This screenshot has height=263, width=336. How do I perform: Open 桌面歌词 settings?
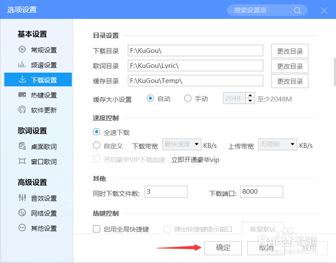(x=38, y=147)
